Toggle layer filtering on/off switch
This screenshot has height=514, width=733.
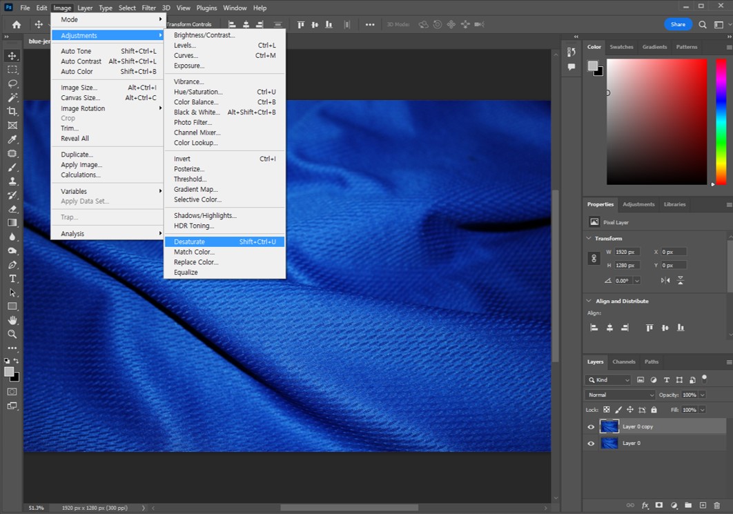[x=705, y=378]
